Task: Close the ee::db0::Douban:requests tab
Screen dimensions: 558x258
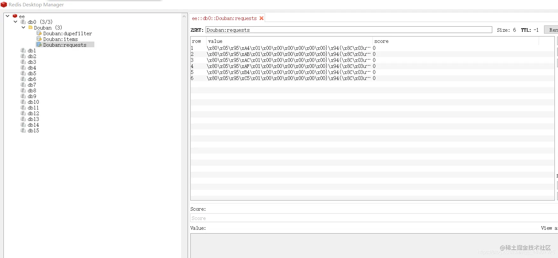Action: point(262,18)
